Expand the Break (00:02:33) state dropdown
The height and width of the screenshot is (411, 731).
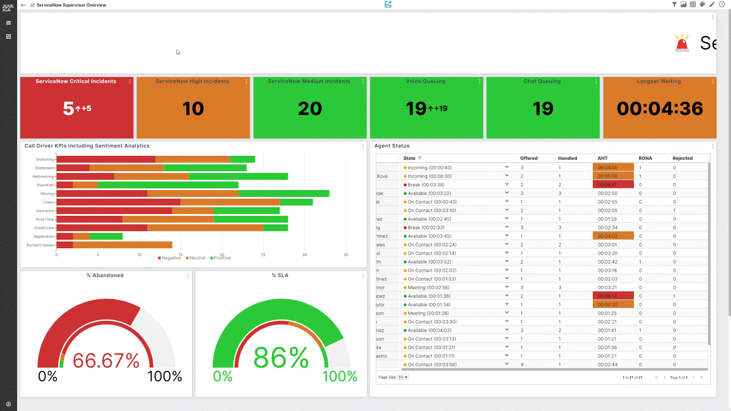[x=507, y=227]
